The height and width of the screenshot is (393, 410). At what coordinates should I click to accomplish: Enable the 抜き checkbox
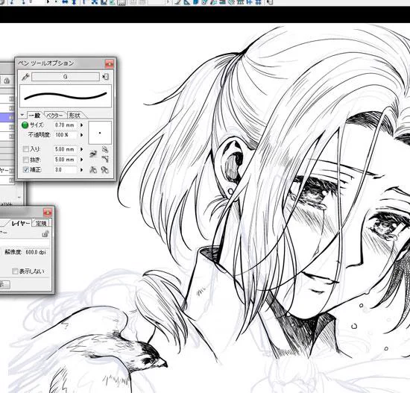26,160
